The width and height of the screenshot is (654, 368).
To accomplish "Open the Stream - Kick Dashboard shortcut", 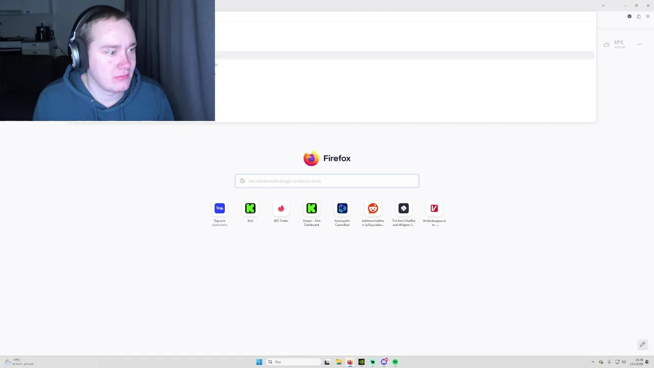I will (x=312, y=214).
